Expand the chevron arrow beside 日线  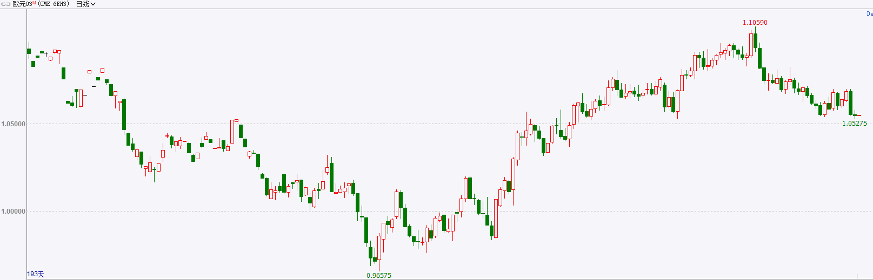click(x=93, y=4)
